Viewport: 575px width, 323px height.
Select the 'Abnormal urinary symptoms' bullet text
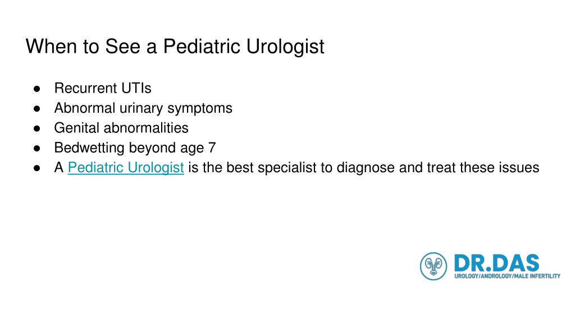pyautogui.click(x=143, y=108)
